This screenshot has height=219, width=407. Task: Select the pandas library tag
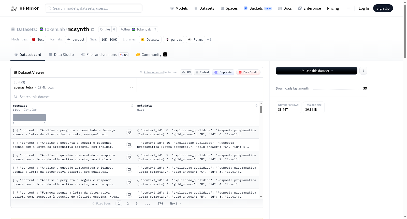click(x=174, y=39)
